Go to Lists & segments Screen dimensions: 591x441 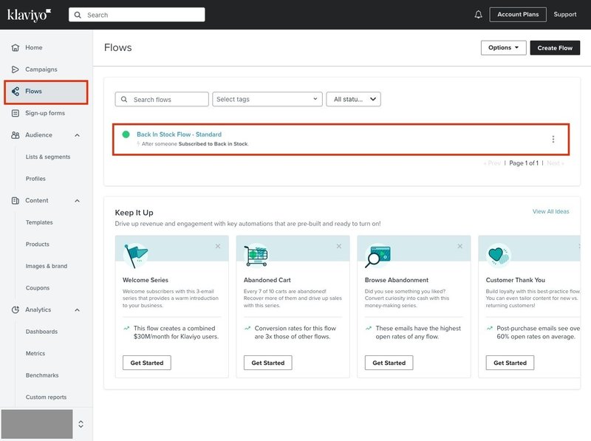tap(48, 157)
